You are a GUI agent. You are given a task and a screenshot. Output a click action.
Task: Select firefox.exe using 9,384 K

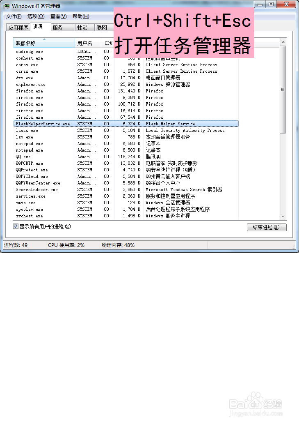click(x=126, y=98)
